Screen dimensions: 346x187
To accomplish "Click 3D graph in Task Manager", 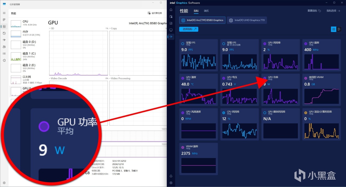I will 78,53.
